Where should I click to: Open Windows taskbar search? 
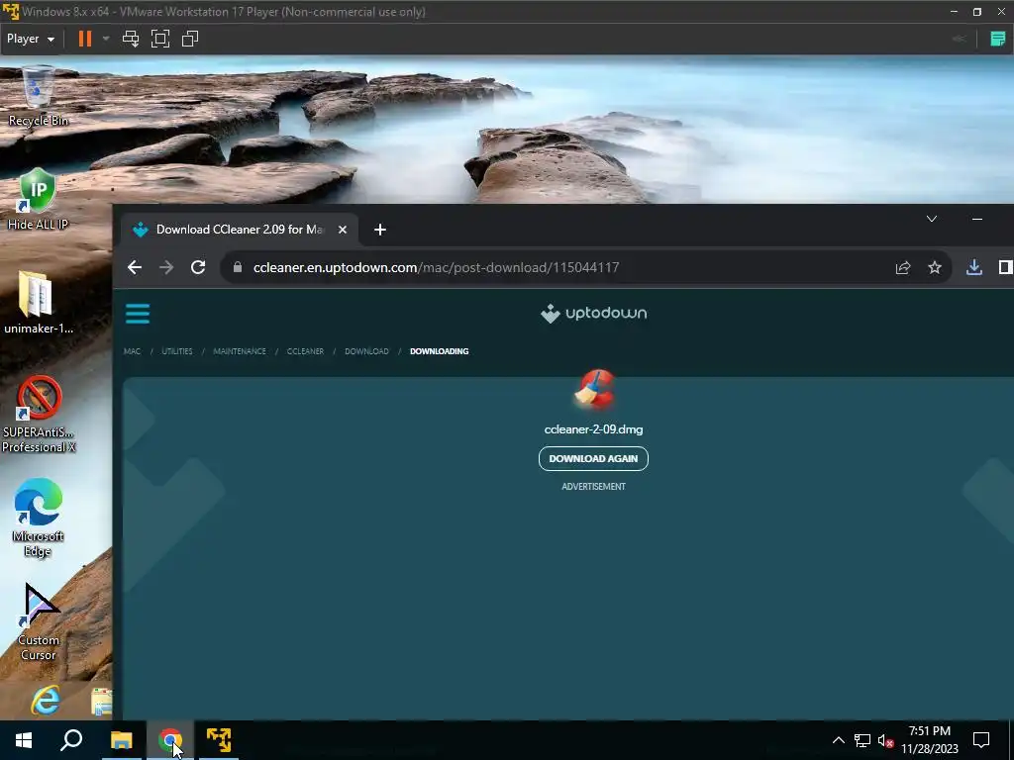[x=71, y=740]
